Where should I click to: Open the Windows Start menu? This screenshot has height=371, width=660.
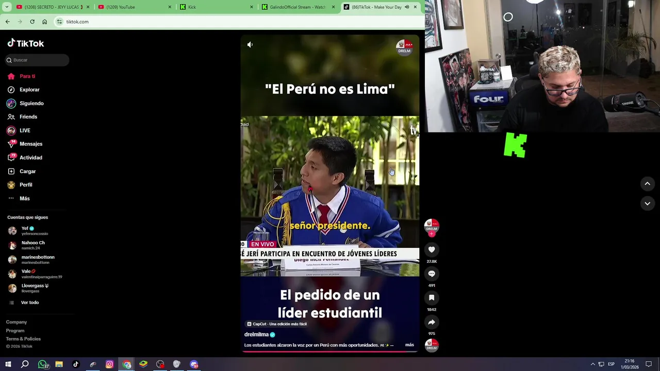pyautogui.click(x=8, y=364)
